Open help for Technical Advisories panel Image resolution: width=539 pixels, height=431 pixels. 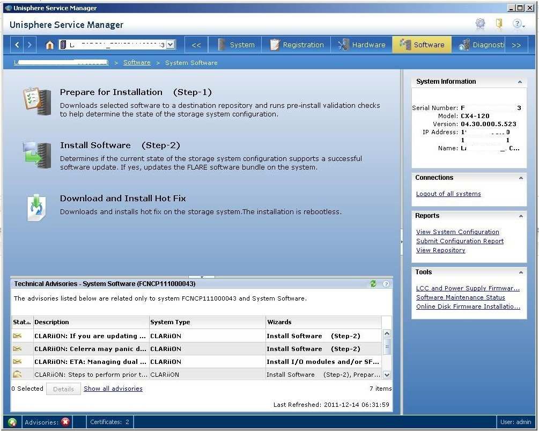(386, 284)
